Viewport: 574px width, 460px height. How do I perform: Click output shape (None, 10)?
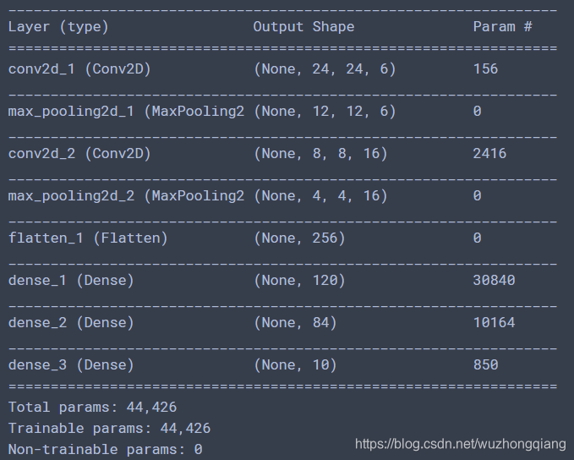(x=295, y=364)
